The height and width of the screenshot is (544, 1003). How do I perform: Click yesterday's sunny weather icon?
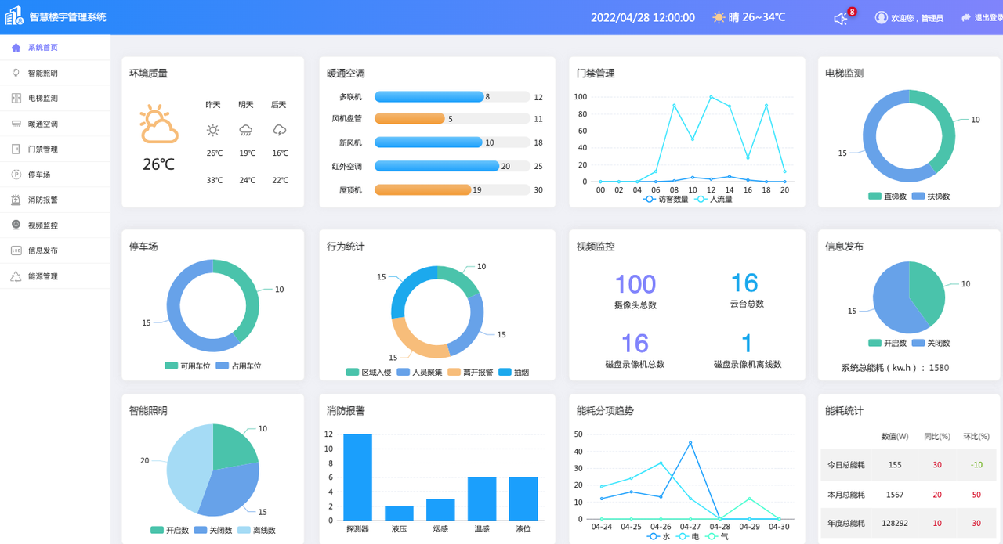pos(213,130)
